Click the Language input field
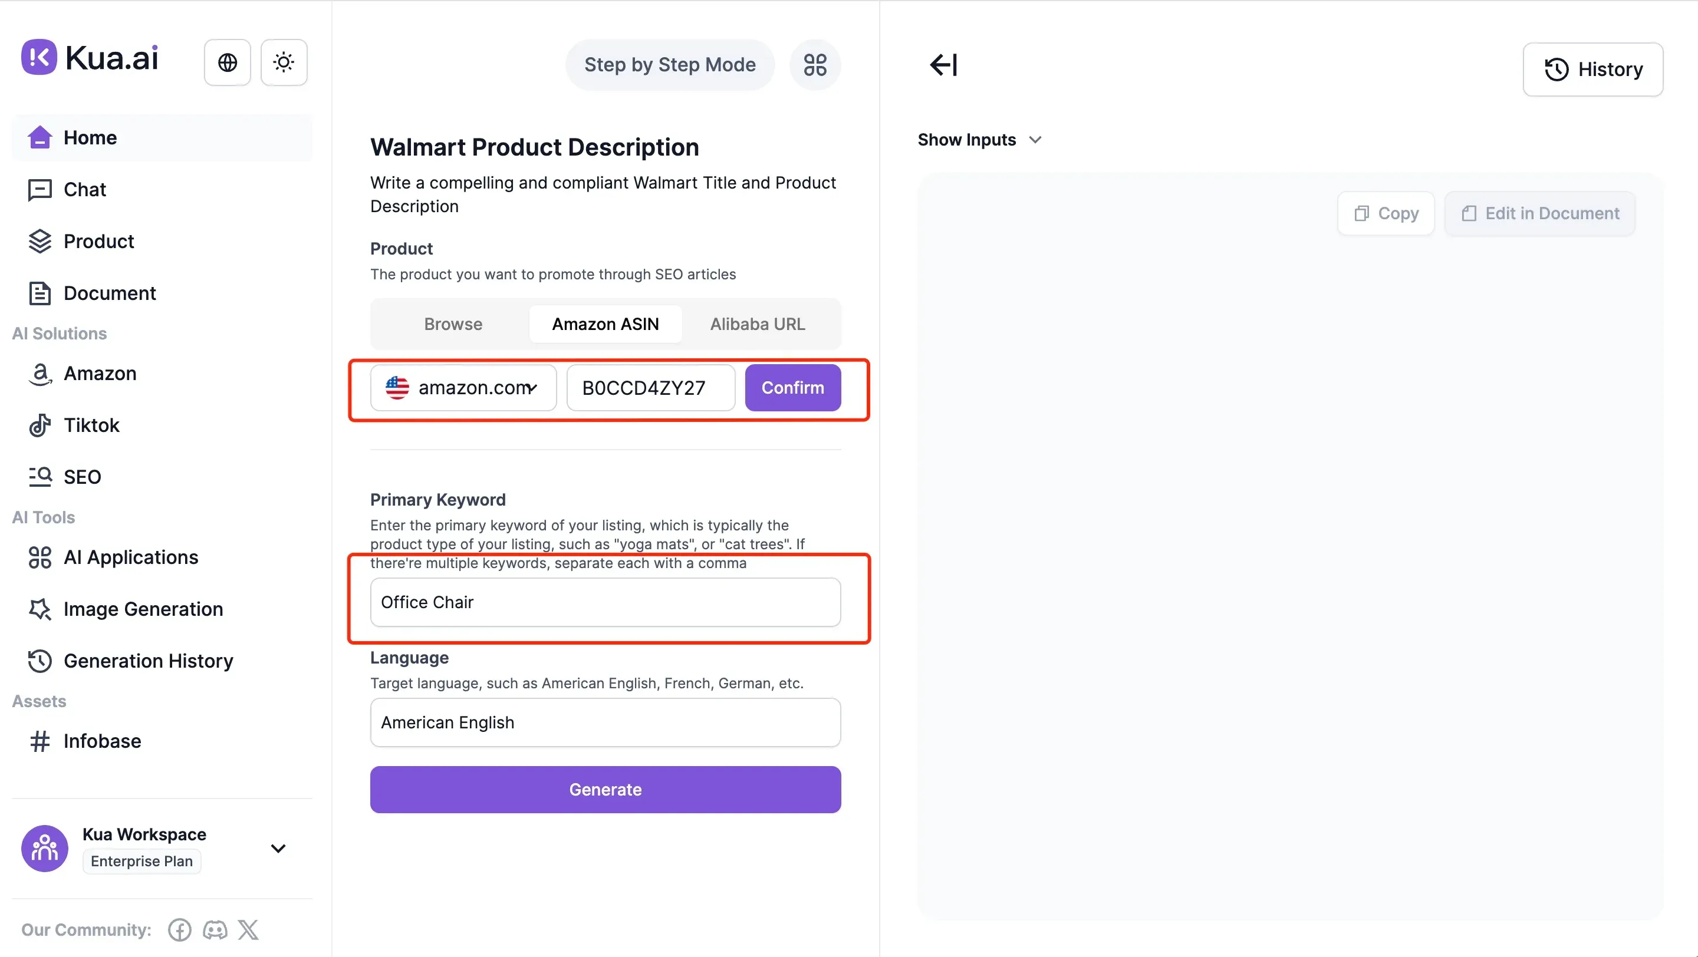The image size is (1698, 957). click(x=605, y=722)
